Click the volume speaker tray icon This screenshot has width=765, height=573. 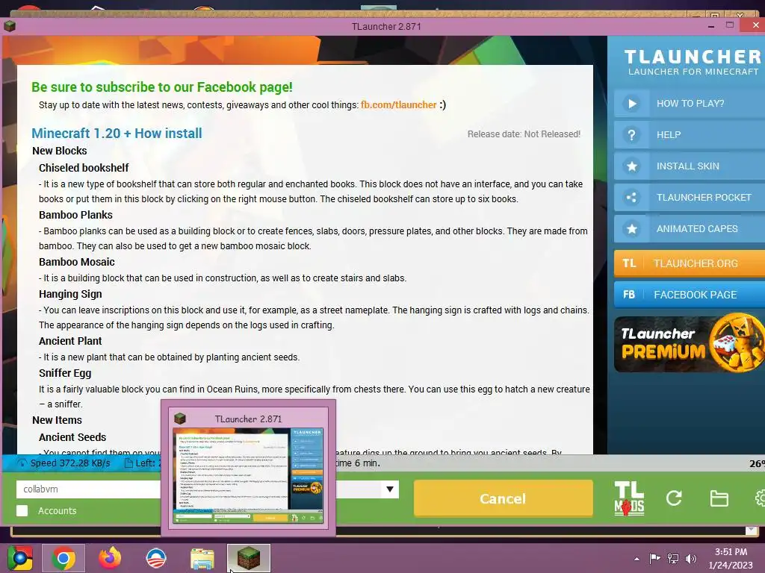tap(691, 558)
